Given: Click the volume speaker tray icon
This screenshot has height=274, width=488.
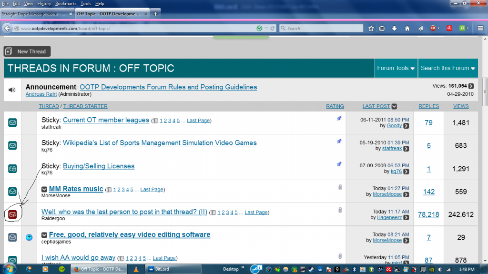Looking at the screenshot, I should click(x=440, y=269).
